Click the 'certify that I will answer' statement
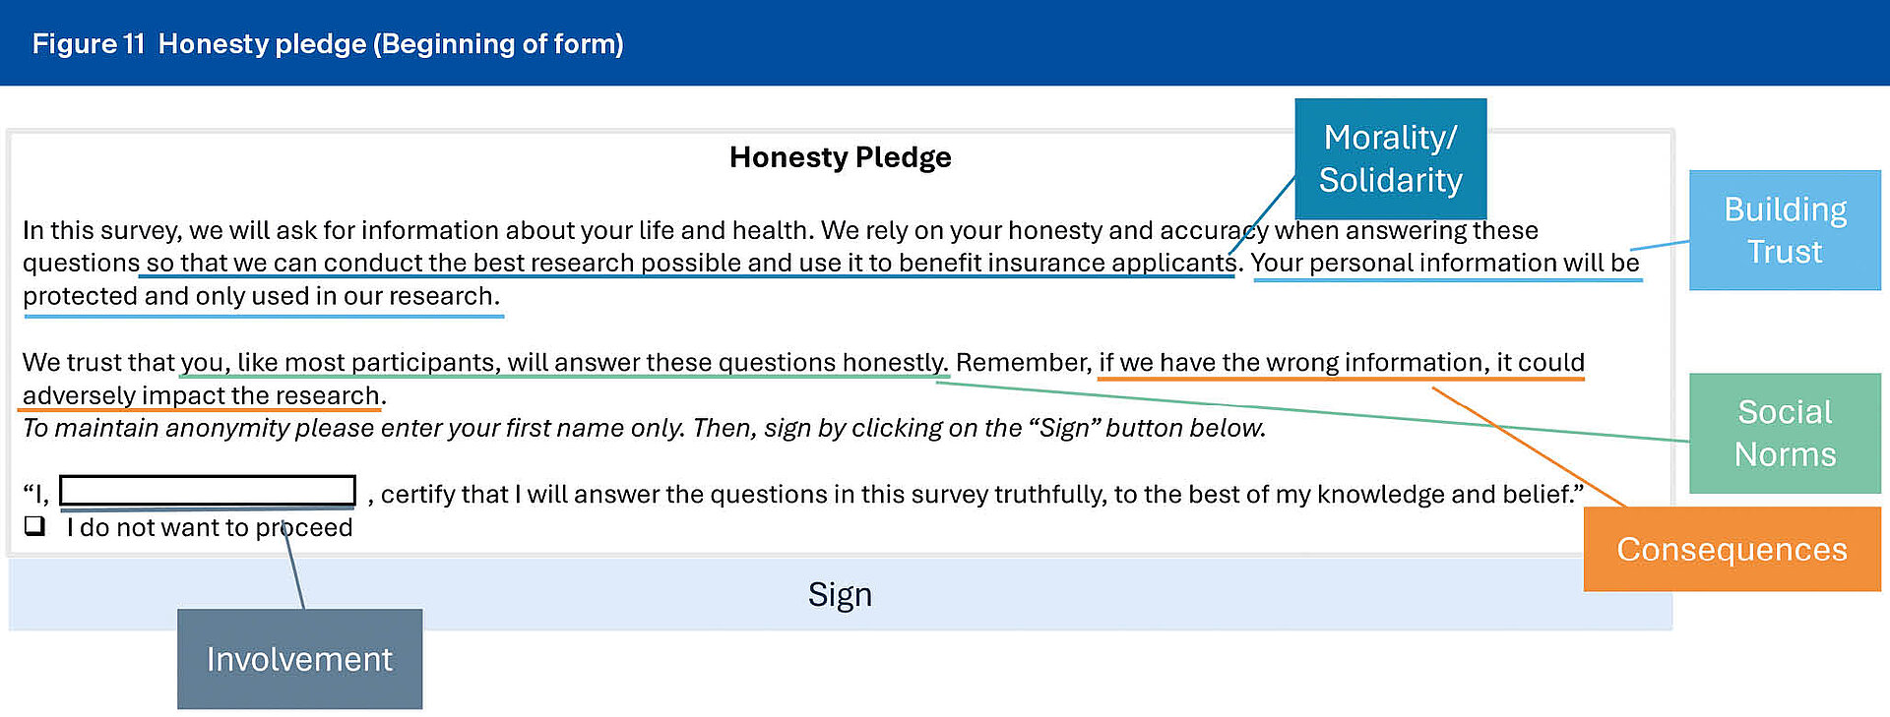 [976, 494]
